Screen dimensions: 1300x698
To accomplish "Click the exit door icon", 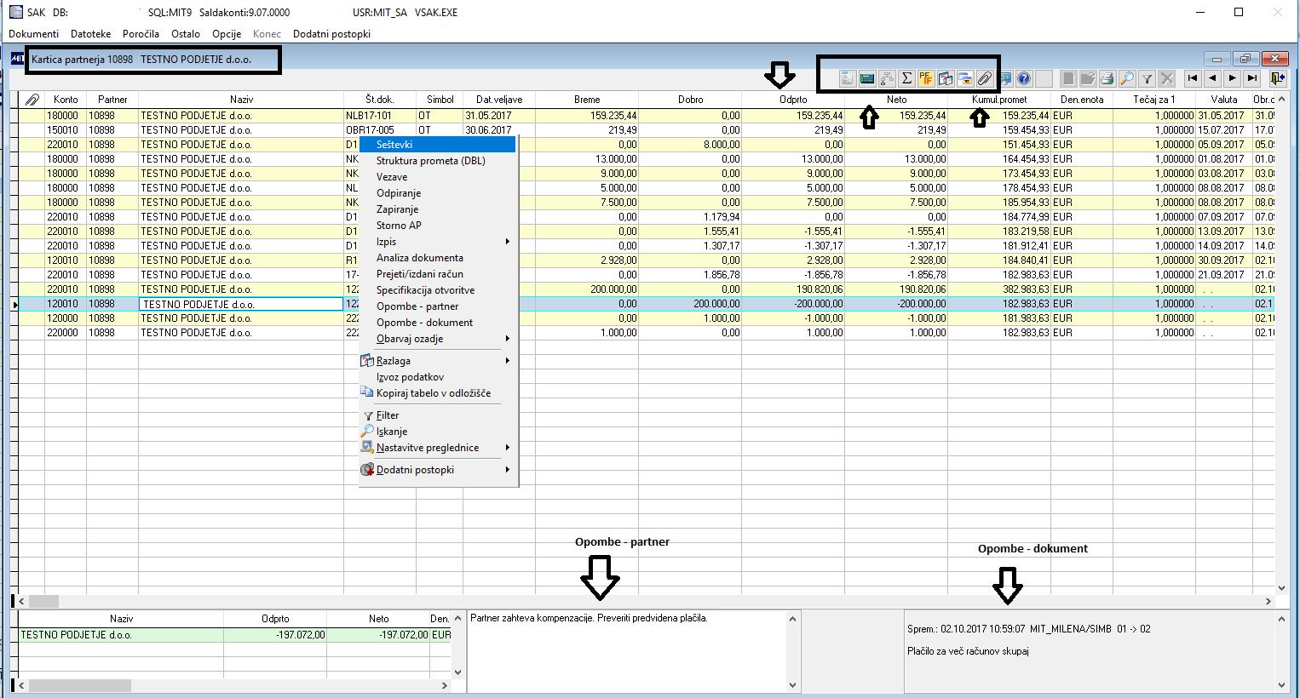I will coord(1276,78).
